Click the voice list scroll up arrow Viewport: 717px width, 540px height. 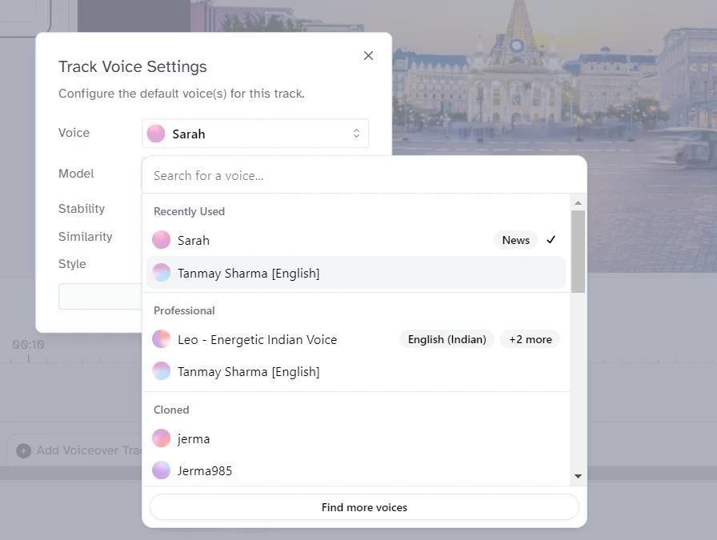point(578,202)
